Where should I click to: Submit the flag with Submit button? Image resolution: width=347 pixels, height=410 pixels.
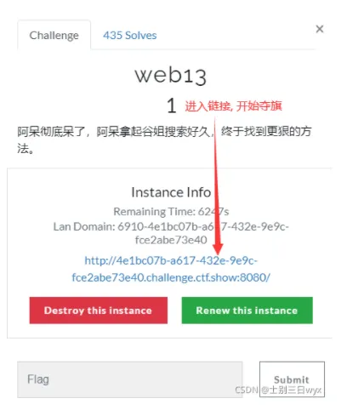click(x=292, y=379)
